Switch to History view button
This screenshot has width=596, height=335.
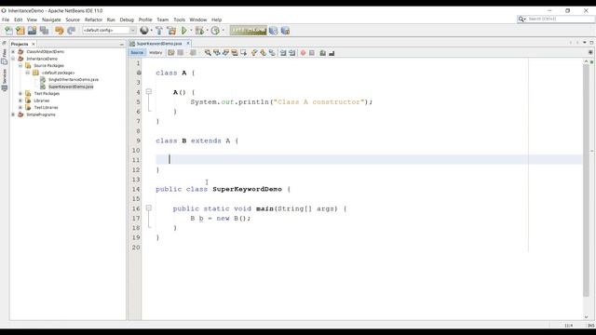click(x=156, y=53)
